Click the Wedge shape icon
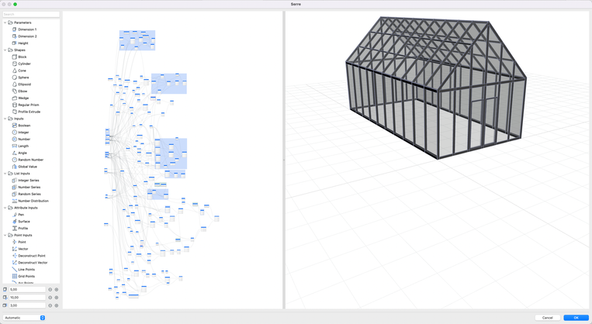The width and height of the screenshot is (592, 324). click(x=14, y=98)
